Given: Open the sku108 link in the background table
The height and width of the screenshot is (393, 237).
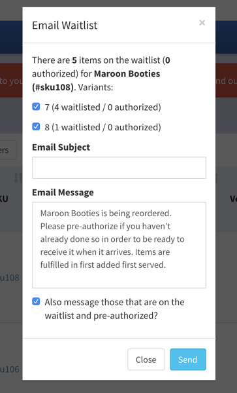Looking at the screenshot, I should point(10,278).
